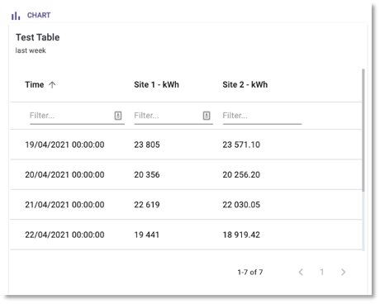Viewport: 380px width, 304px height.
Task: Click the table's vertical scrollbar thumb
Action: (x=363, y=130)
